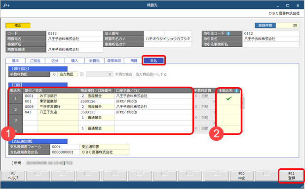Click the 三井住友銀行 cell
This screenshot has height=189, width=305.
click(58, 107)
